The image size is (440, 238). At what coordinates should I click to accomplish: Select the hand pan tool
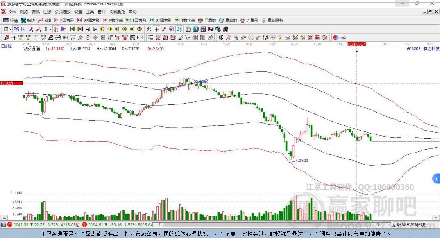click(149, 29)
